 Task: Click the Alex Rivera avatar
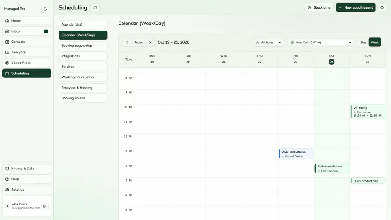point(7,206)
